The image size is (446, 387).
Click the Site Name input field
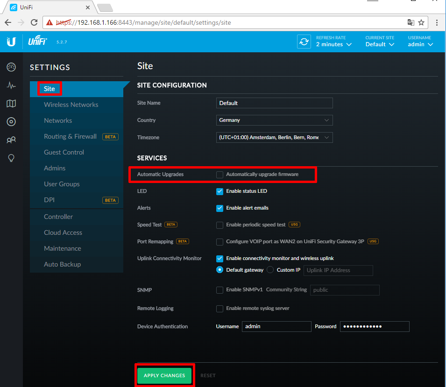(x=275, y=103)
